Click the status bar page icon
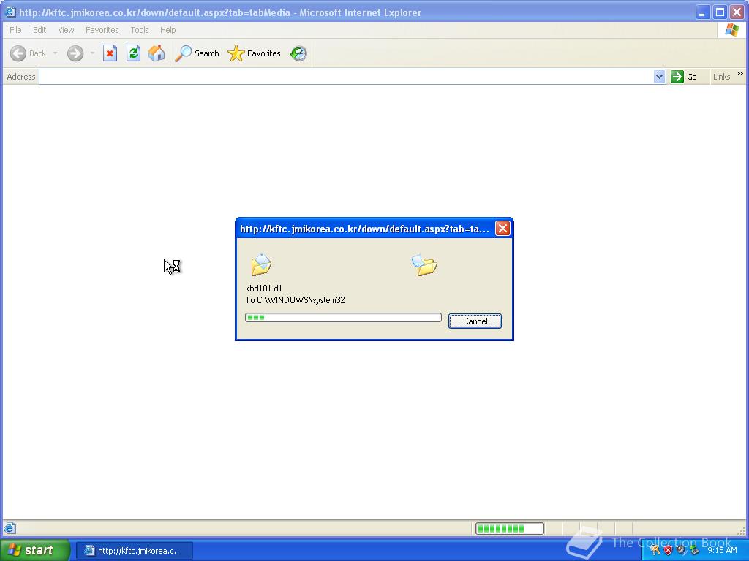 10,528
